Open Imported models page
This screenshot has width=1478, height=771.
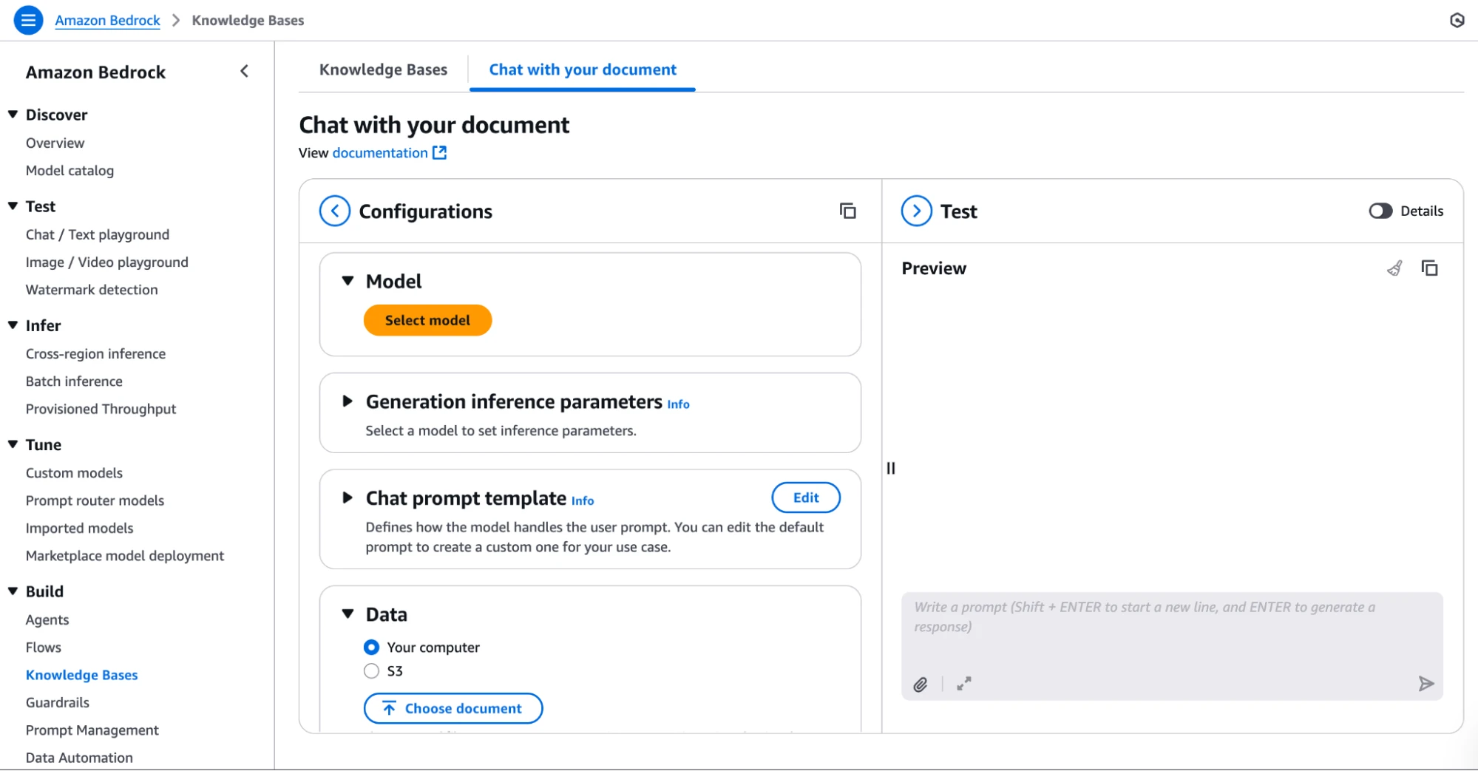tap(79, 529)
